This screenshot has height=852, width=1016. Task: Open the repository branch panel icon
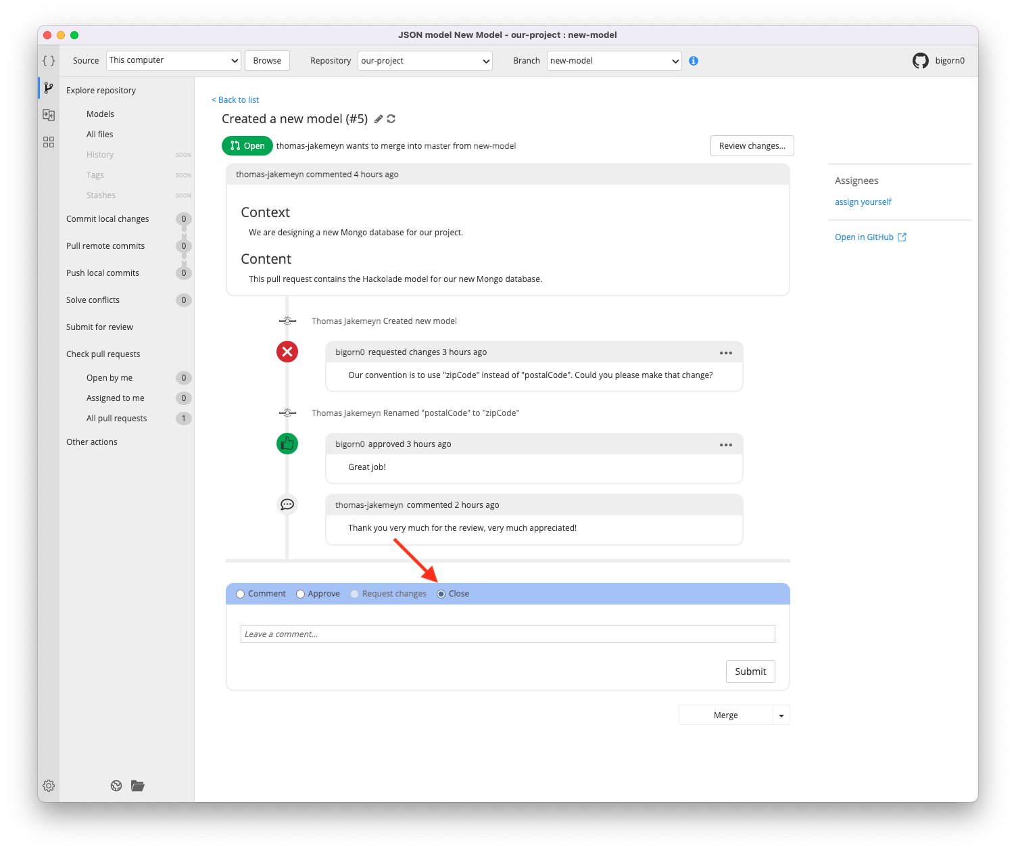pyautogui.click(x=48, y=87)
